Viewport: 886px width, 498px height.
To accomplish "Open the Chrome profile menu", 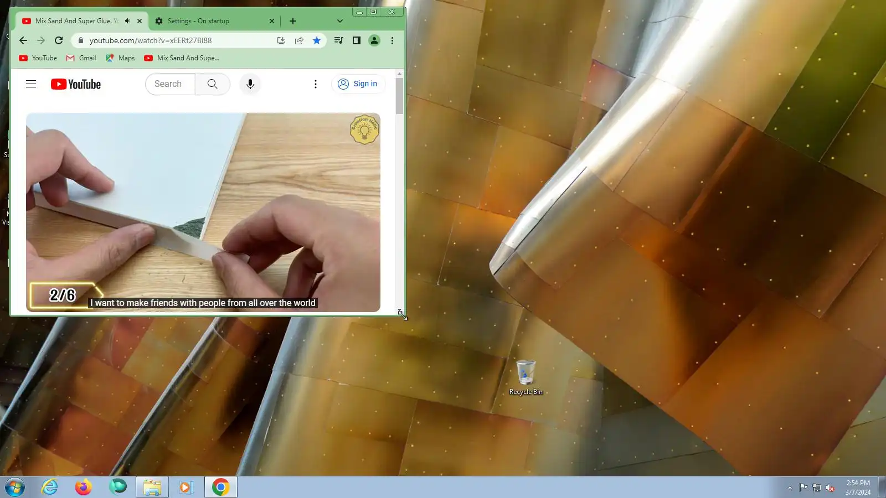I will point(374,40).
